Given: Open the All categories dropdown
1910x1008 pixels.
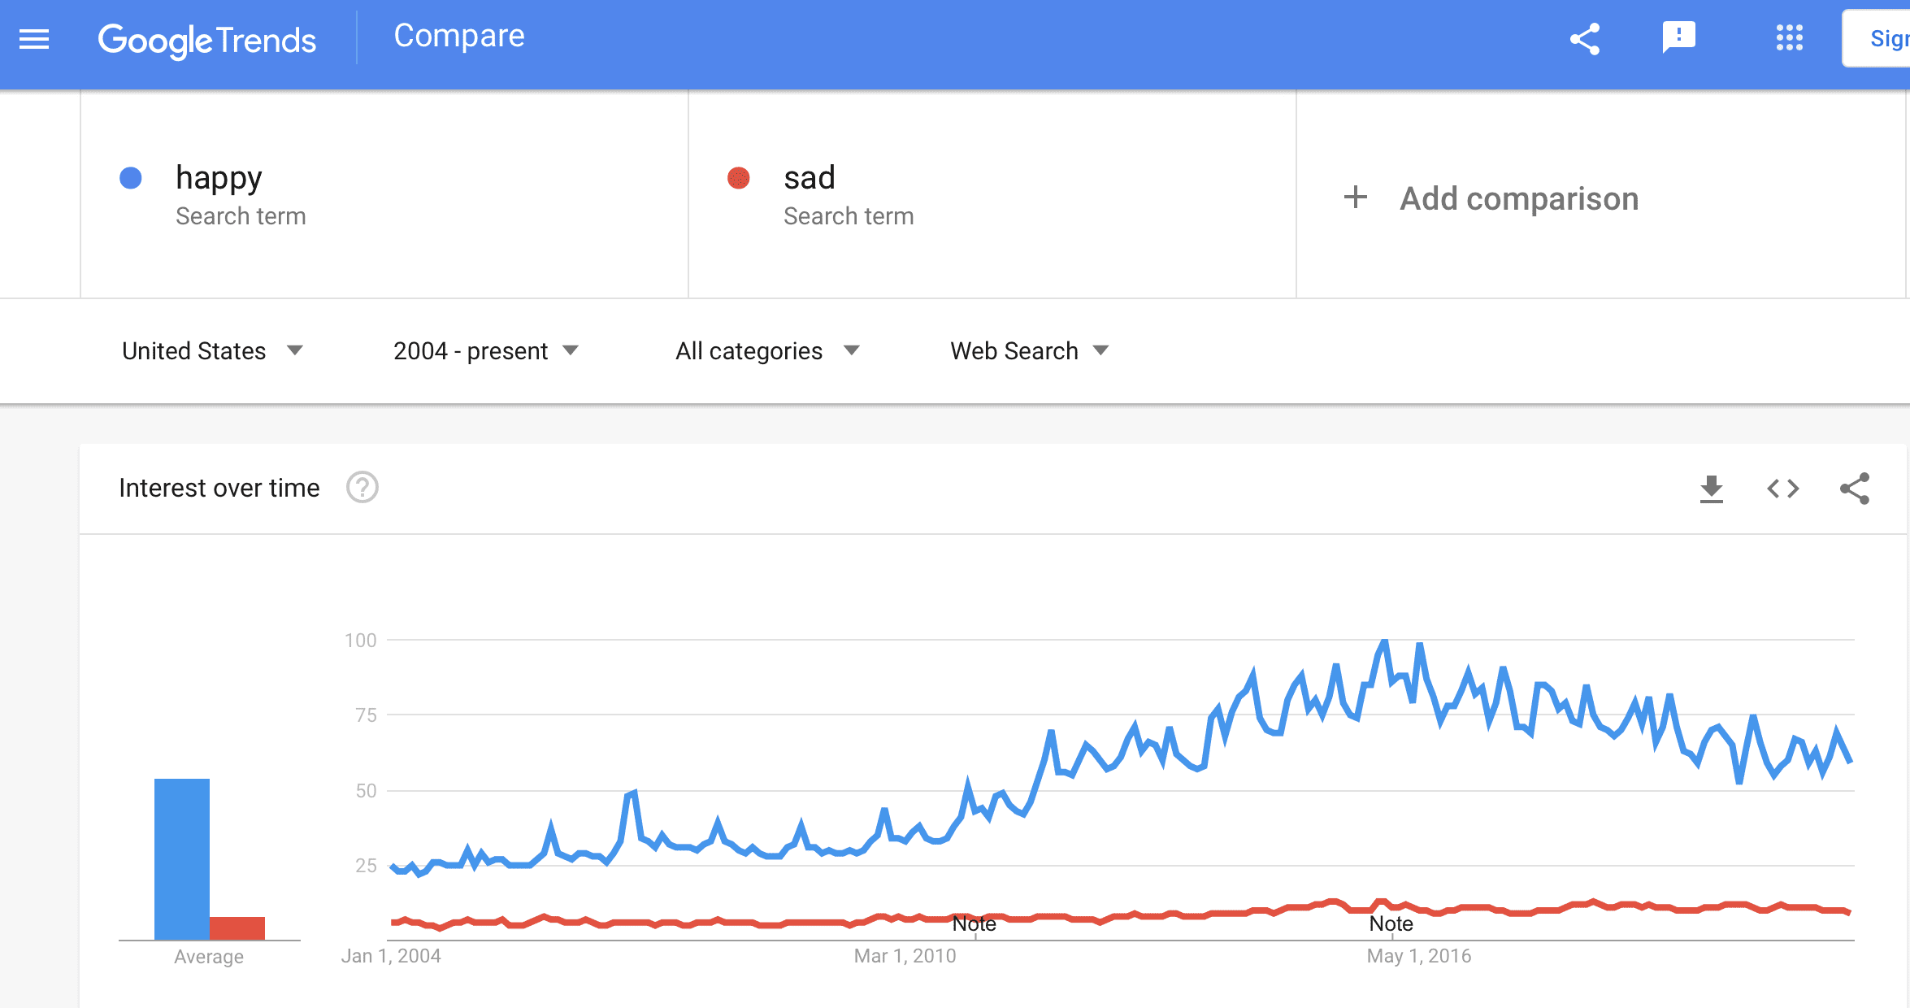Looking at the screenshot, I should [x=767, y=350].
